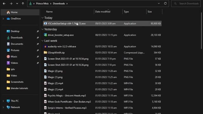Screen dimensions: 203x114
Task: Sort files by Date modified column
Action: coord(103,12)
